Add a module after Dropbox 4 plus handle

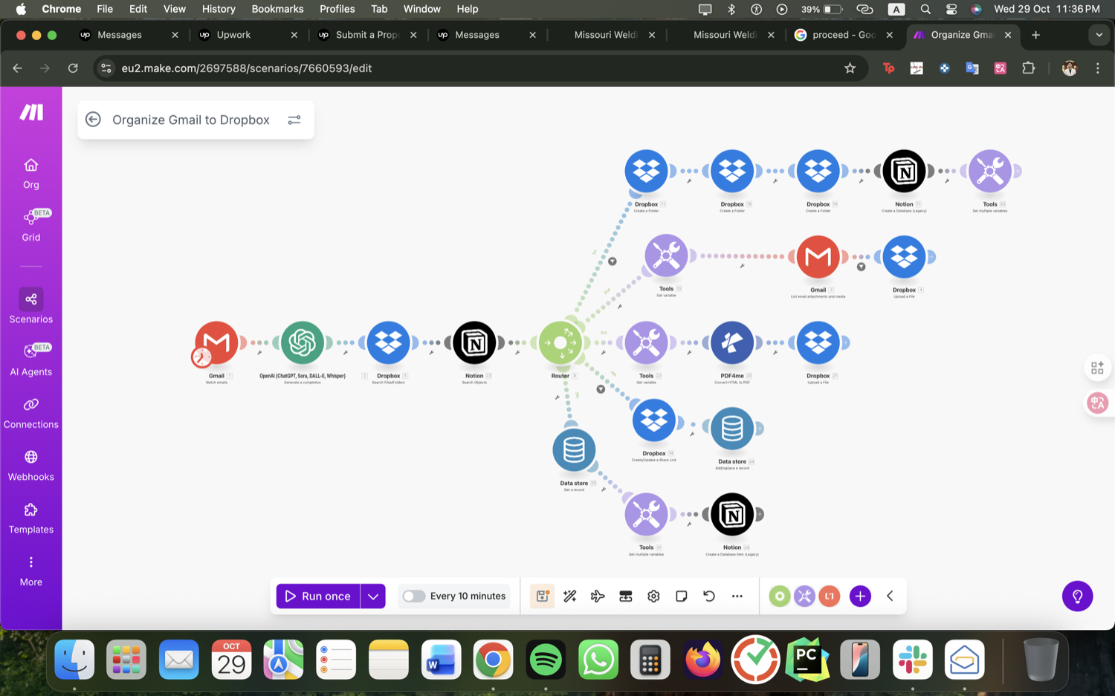(931, 256)
